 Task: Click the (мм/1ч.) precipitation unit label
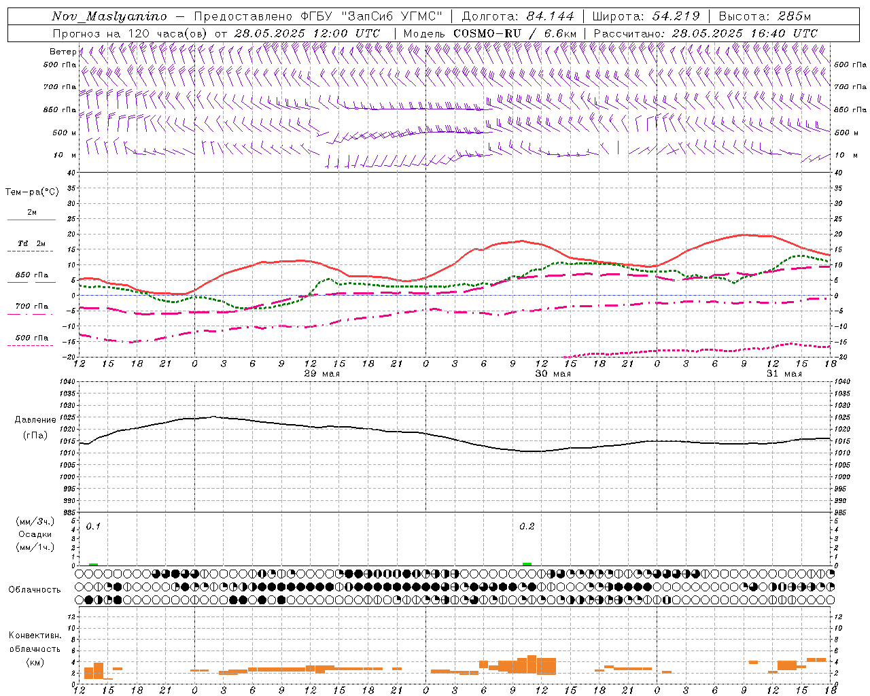pyautogui.click(x=35, y=546)
